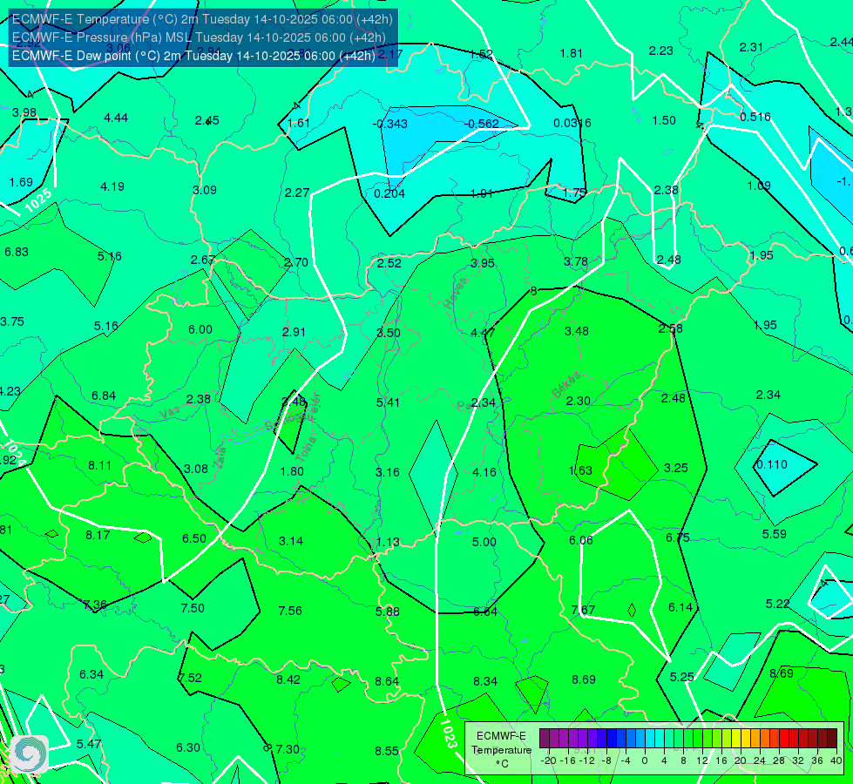Click the 7.56 value
The image size is (853, 784).
click(x=290, y=611)
